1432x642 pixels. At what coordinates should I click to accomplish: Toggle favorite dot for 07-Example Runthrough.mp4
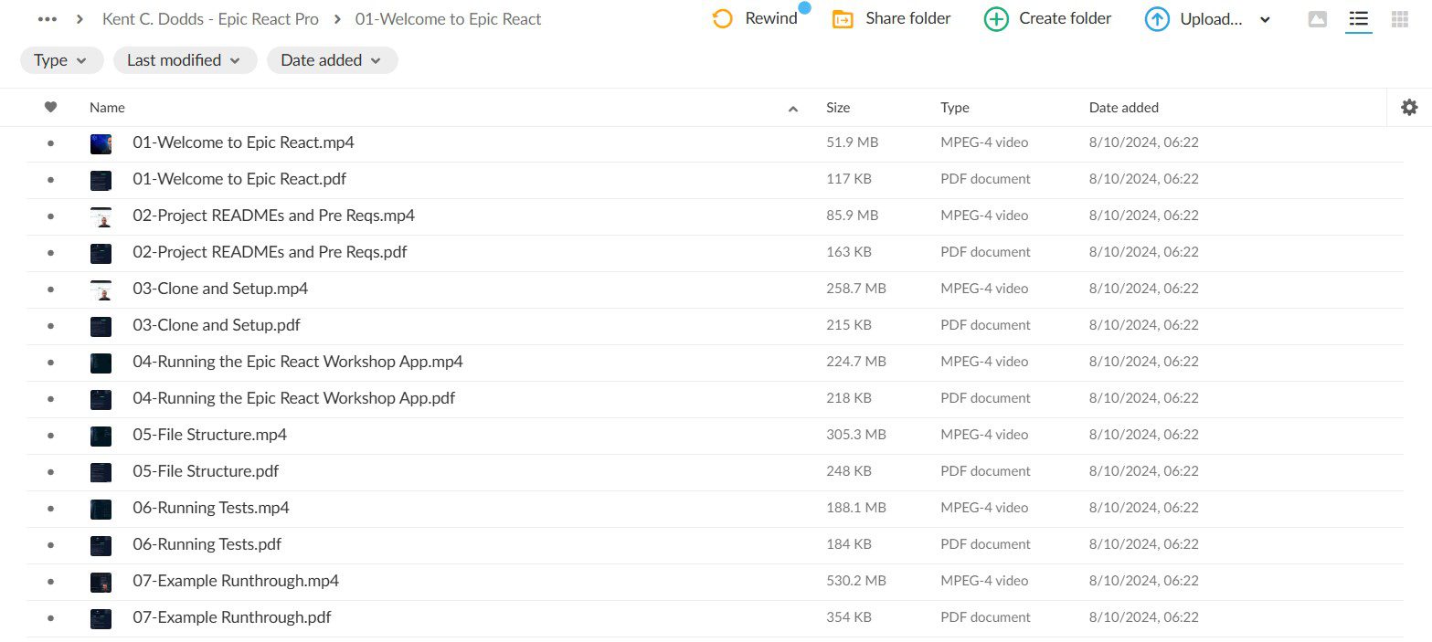click(x=50, y=582)
